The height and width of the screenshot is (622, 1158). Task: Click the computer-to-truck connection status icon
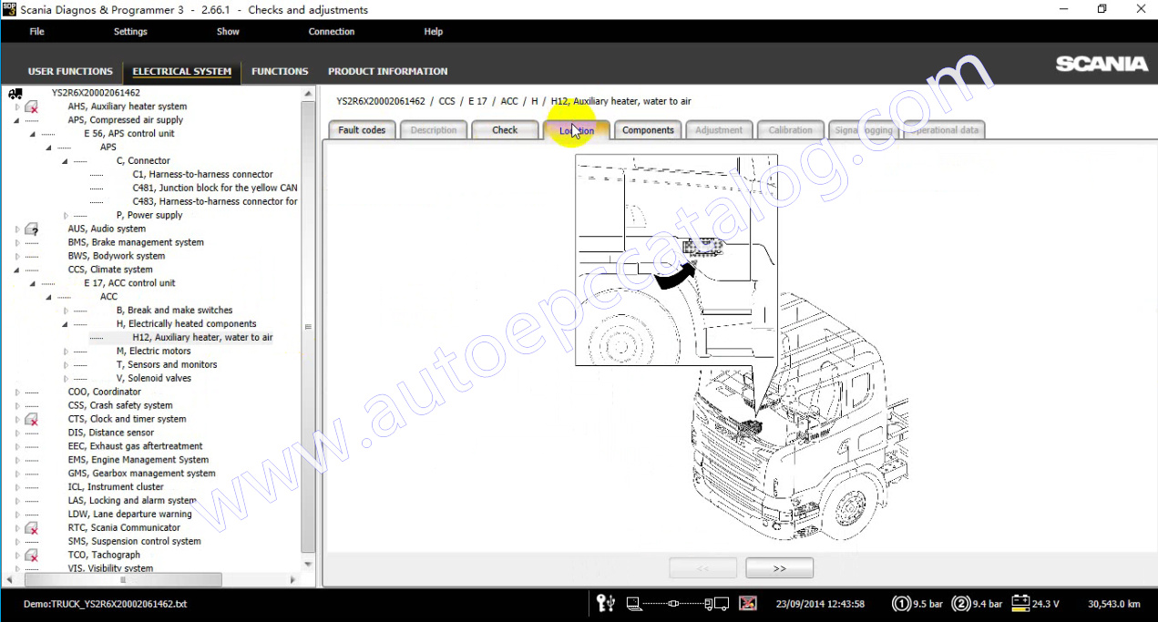click(679, 603)
